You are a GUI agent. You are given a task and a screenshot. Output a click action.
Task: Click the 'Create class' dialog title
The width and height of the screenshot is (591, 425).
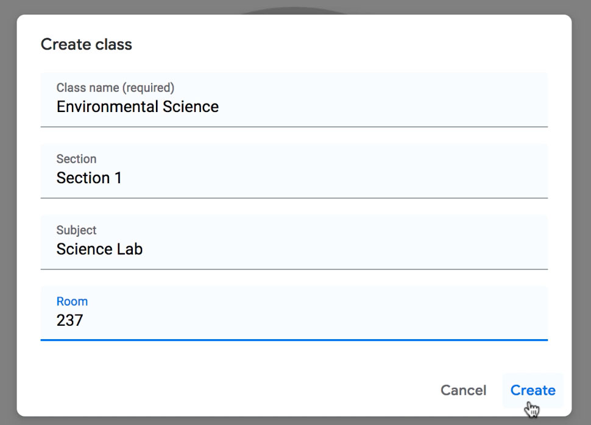pos(86,44)
